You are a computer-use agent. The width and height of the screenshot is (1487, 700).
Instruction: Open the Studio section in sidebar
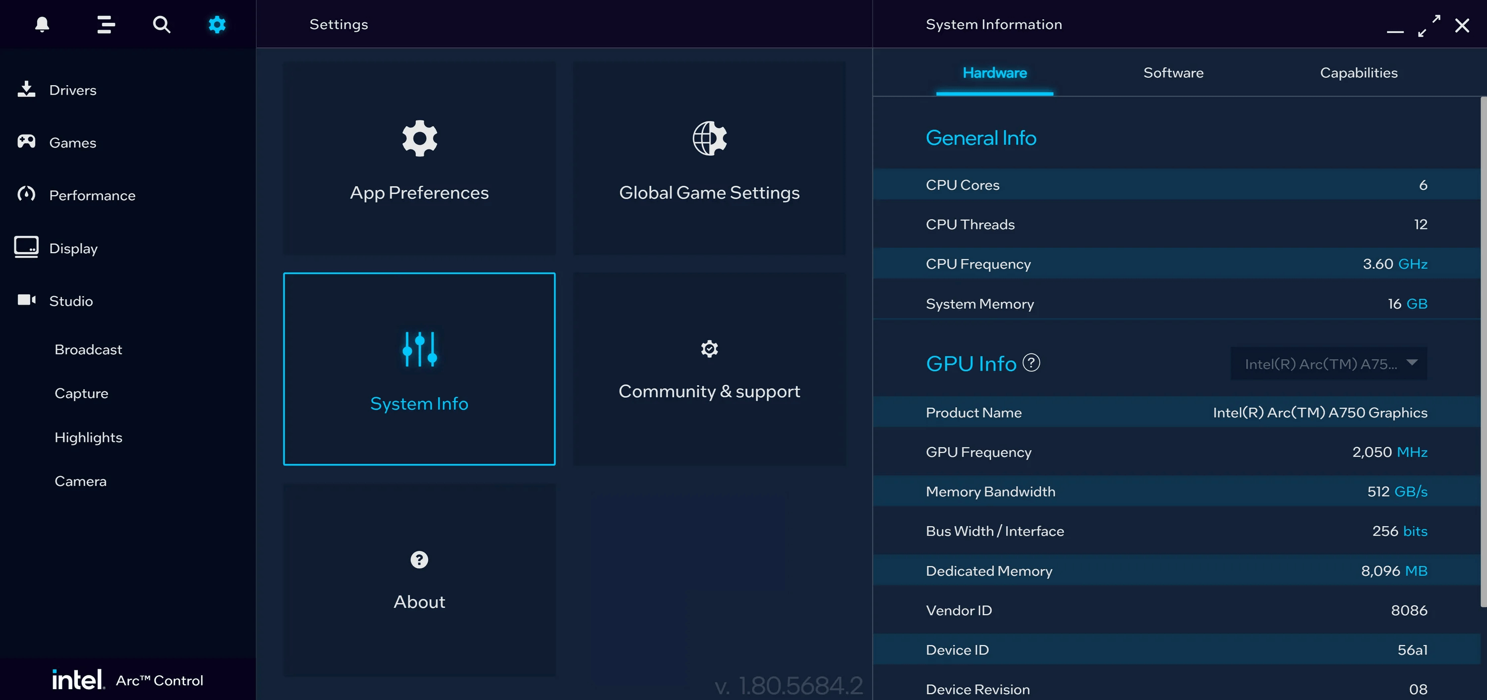(x=70, y=301)
